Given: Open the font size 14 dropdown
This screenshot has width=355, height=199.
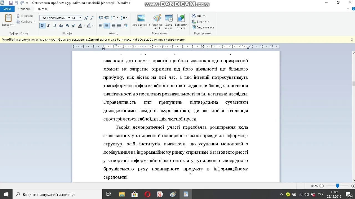Looking at the screenshot, I should (x=80, y=18).
